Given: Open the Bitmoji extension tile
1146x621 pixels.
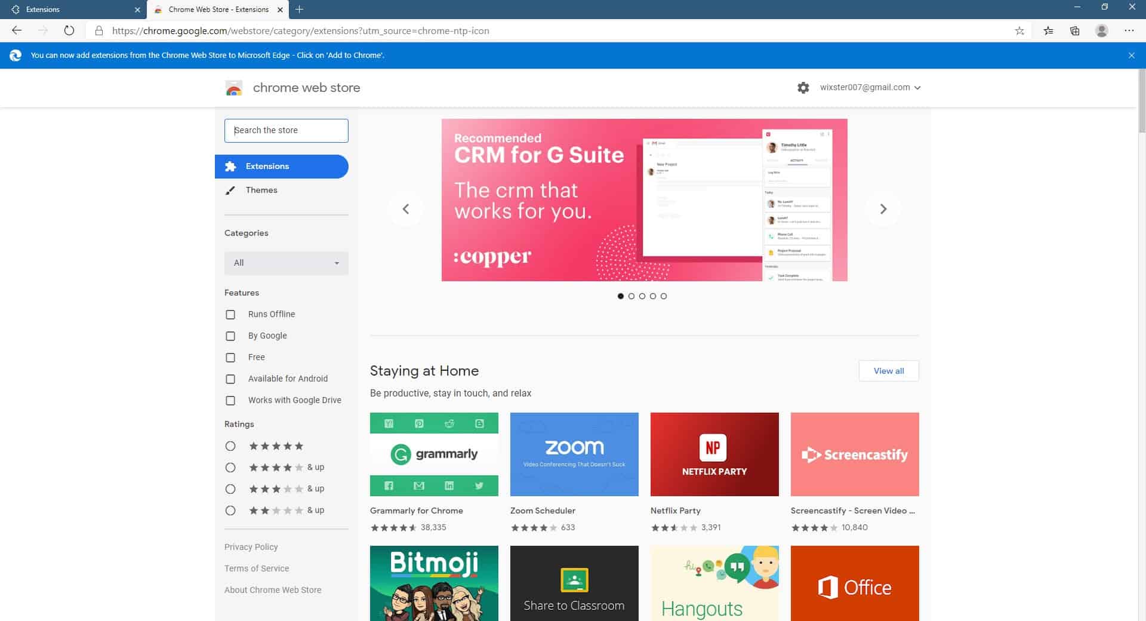Looking at the screenshot, I should (x=434, y=583).
